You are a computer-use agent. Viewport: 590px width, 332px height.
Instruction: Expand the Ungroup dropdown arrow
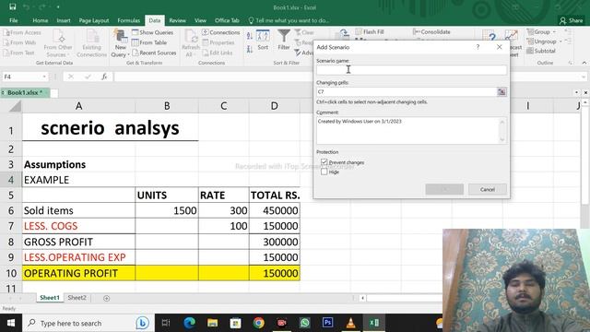coord(560,41)
